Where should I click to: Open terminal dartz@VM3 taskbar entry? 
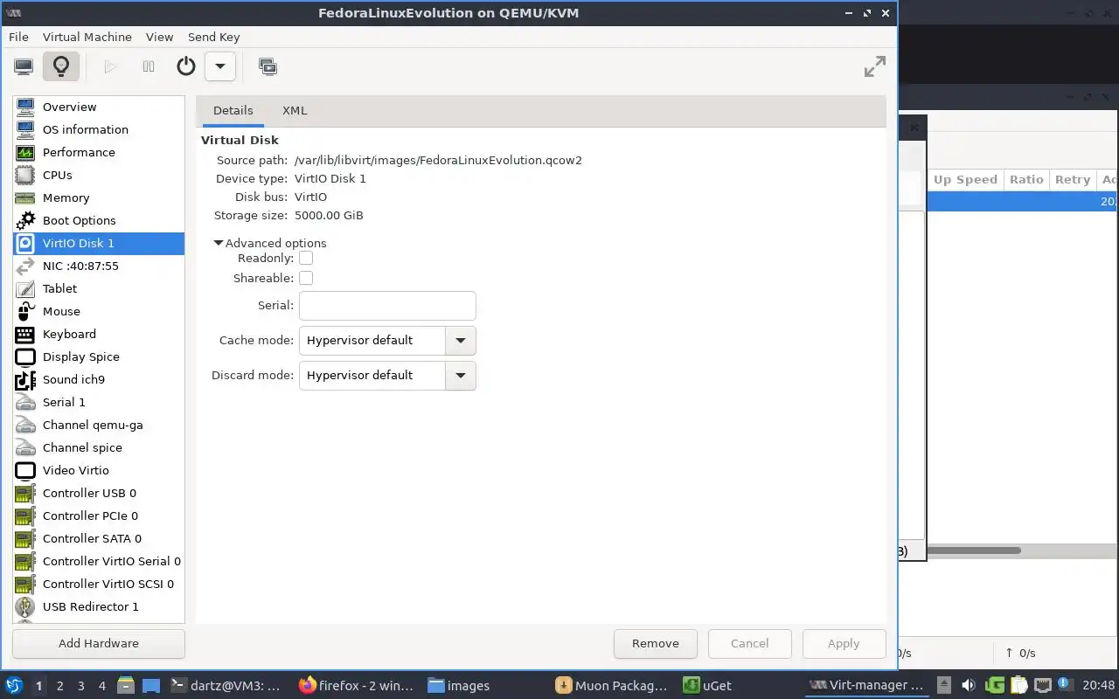(225, 686)
